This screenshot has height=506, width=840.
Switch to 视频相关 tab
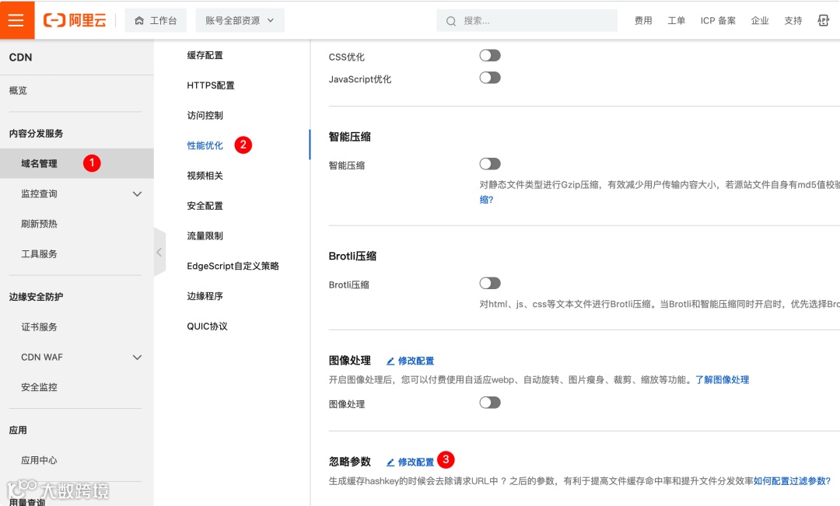pos(205,176)
